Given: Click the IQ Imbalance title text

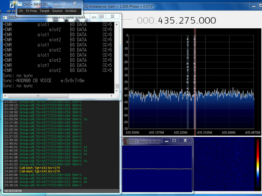Looking at the screenshot, I should point(119,7).
